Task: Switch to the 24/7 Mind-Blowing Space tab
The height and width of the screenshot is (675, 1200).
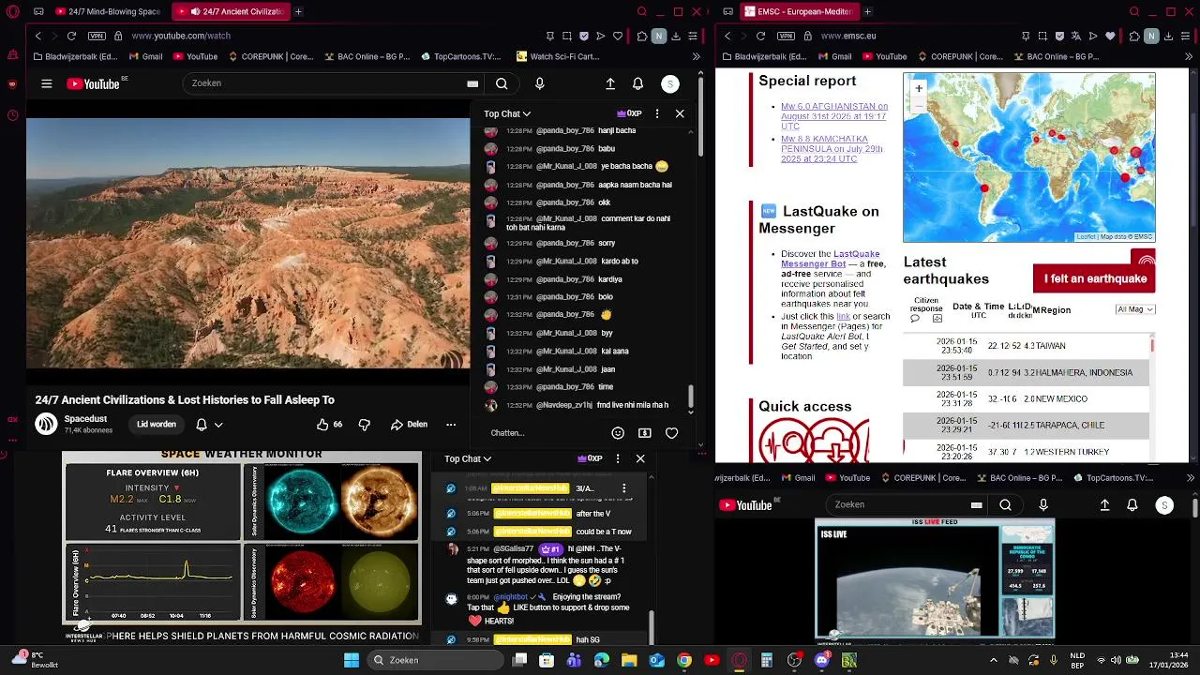Action: 107,11
